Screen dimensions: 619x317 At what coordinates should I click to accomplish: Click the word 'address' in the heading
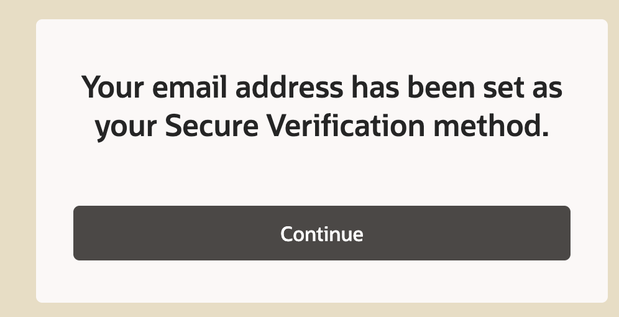point(290,87)
